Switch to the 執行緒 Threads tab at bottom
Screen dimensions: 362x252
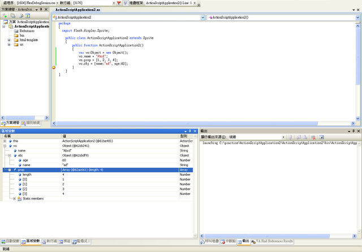(x=49, y=241)
